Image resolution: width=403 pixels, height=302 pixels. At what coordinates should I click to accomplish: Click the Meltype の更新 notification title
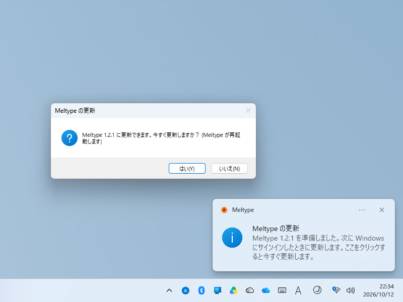276,229
